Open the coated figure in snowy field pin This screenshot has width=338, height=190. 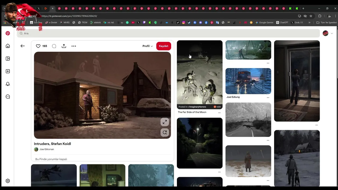tap(248, 161)
